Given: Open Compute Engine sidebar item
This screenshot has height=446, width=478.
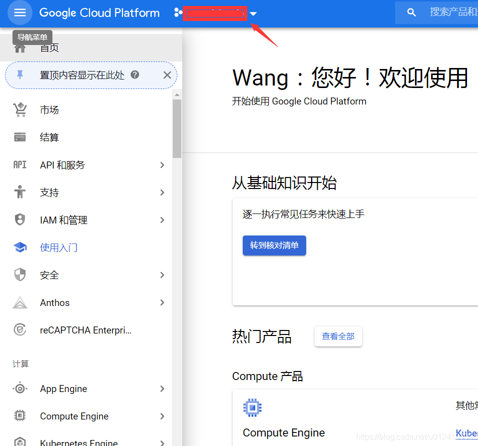Looking at the screenshot, I should point(74,416).
